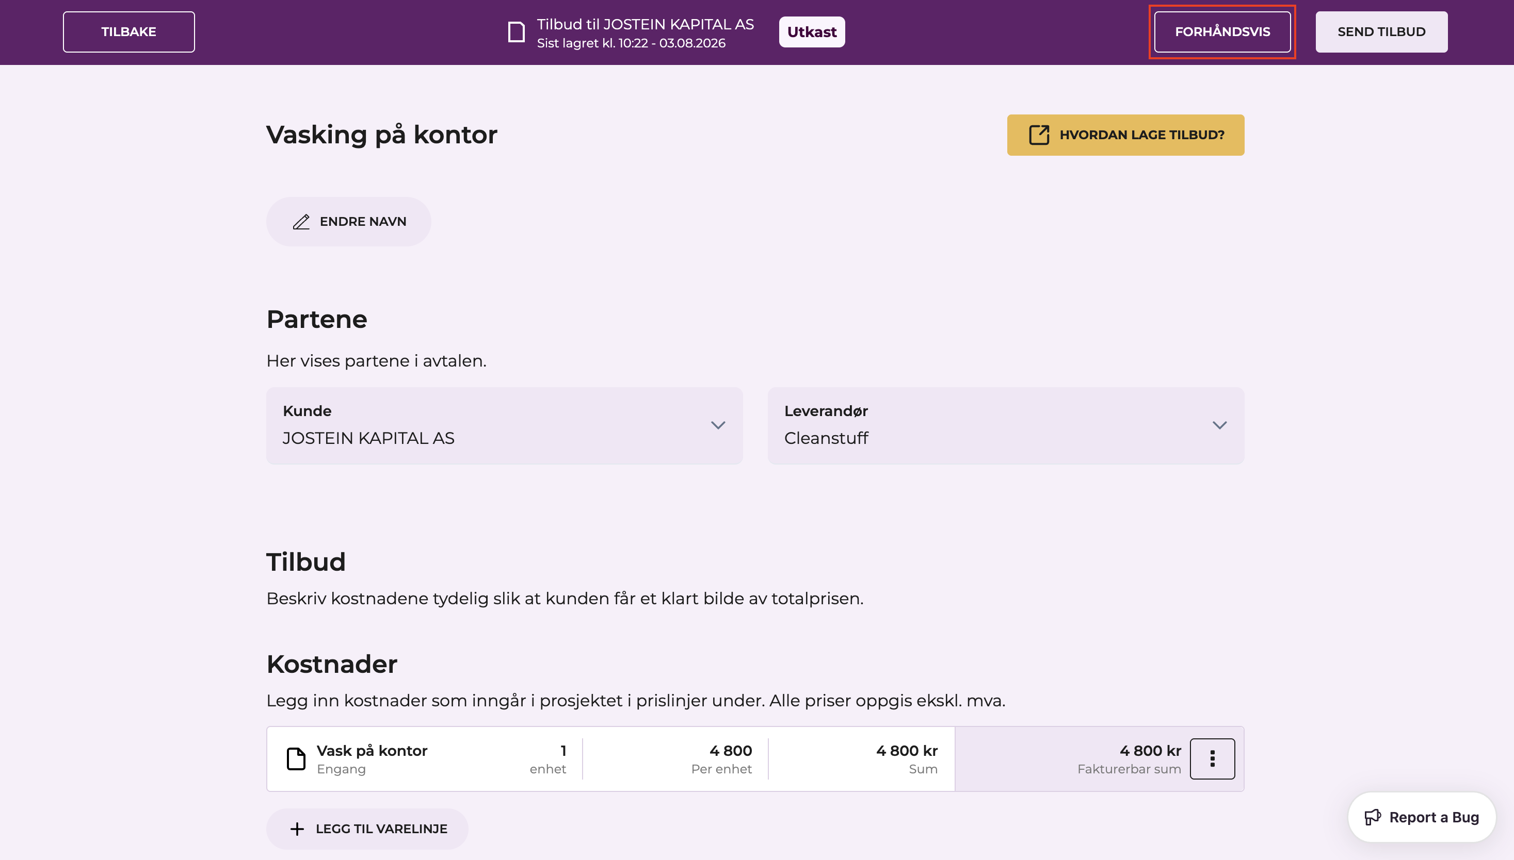Screen dimensions: 1514x860
Task: Click the TILBAKE button
Action: pos(128,32)
